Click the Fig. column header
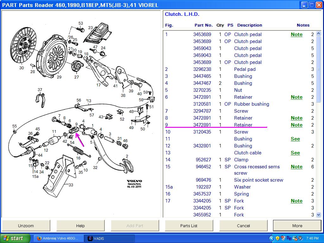The height and width of the screenshot is (243, 324). (x=169, y=25)
